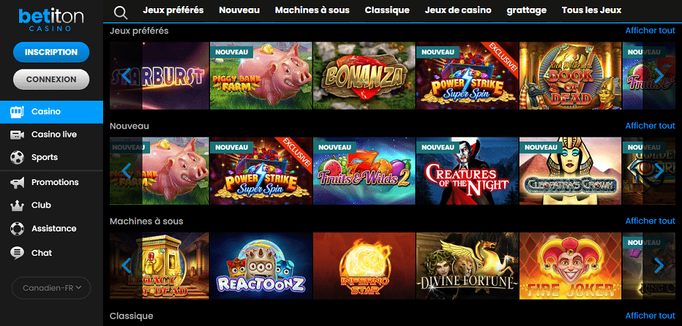Open the search magnifier icon
This screenshot has height=326, width=682.
(121, 12)
